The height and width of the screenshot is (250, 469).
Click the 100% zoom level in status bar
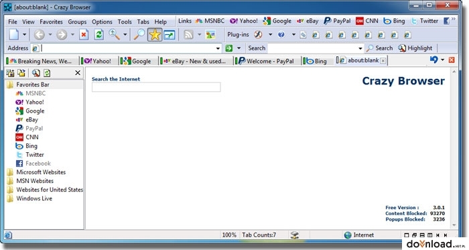pos(229,235)
